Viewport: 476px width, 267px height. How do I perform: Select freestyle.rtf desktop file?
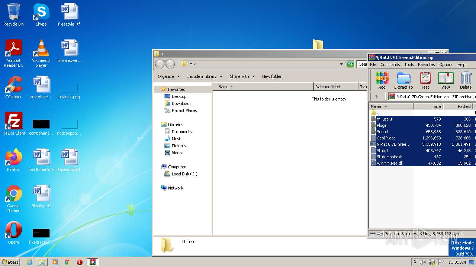(69, 15)
